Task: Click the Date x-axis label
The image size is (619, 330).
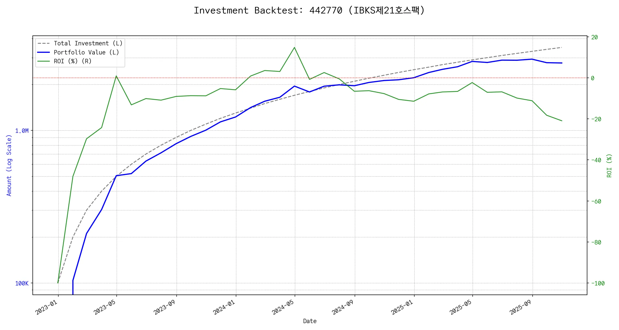Action: (x=310, y=321)
